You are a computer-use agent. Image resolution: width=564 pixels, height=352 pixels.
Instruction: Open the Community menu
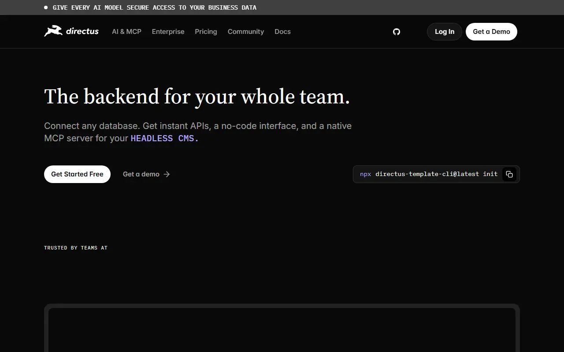pos(245,32)
